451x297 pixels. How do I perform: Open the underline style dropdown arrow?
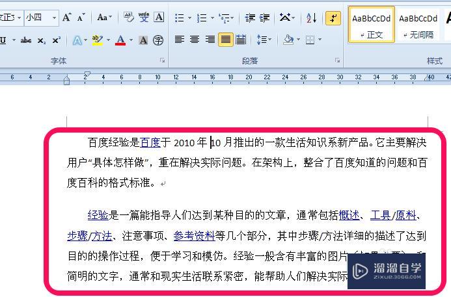pyautogui.click(x=14, y=40)
